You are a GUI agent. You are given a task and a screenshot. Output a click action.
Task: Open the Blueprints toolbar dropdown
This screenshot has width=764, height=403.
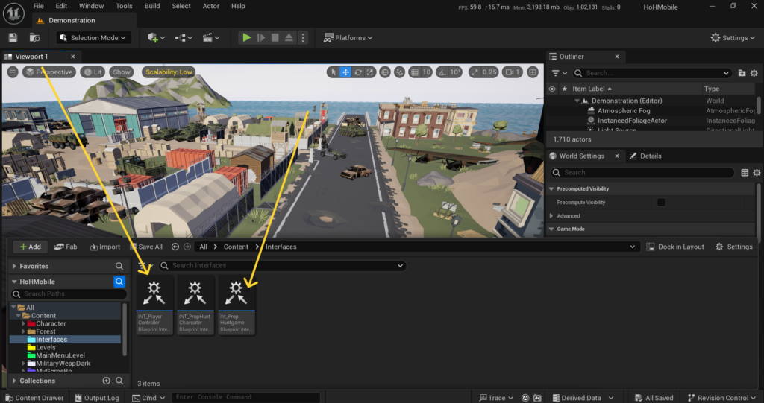184,37
